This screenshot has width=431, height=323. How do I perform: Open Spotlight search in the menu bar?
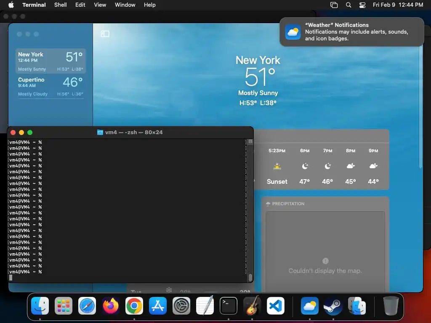pos(348,5)
